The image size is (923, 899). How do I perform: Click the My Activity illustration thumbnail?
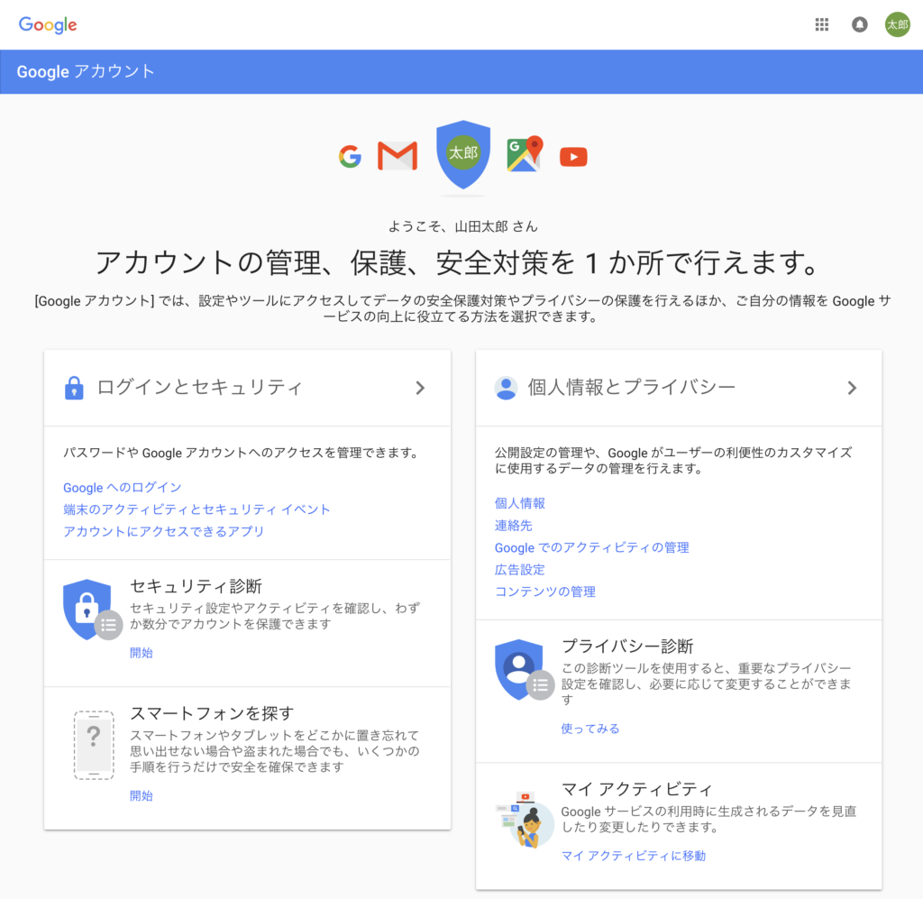tap(525, 821)
